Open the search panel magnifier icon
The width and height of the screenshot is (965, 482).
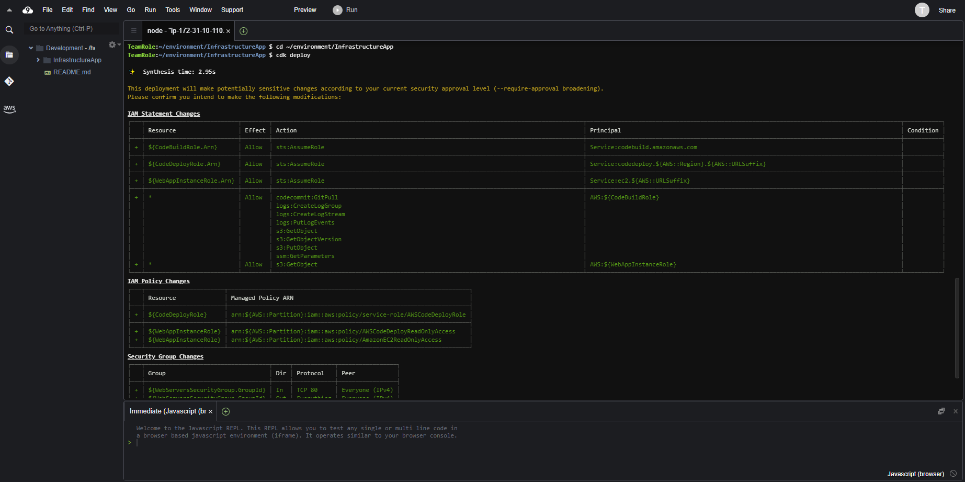[x=9, y=30]
